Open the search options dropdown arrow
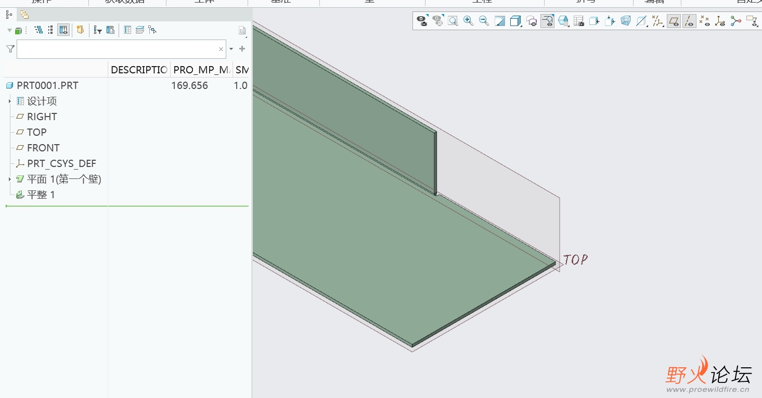This screenshot has width=762, height=398. point(231,49)
